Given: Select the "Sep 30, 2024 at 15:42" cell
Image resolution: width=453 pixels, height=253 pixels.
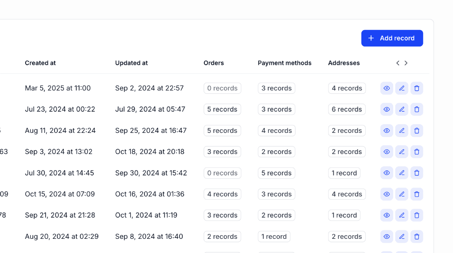Looking at the screenshot, I should pos(151,173).
